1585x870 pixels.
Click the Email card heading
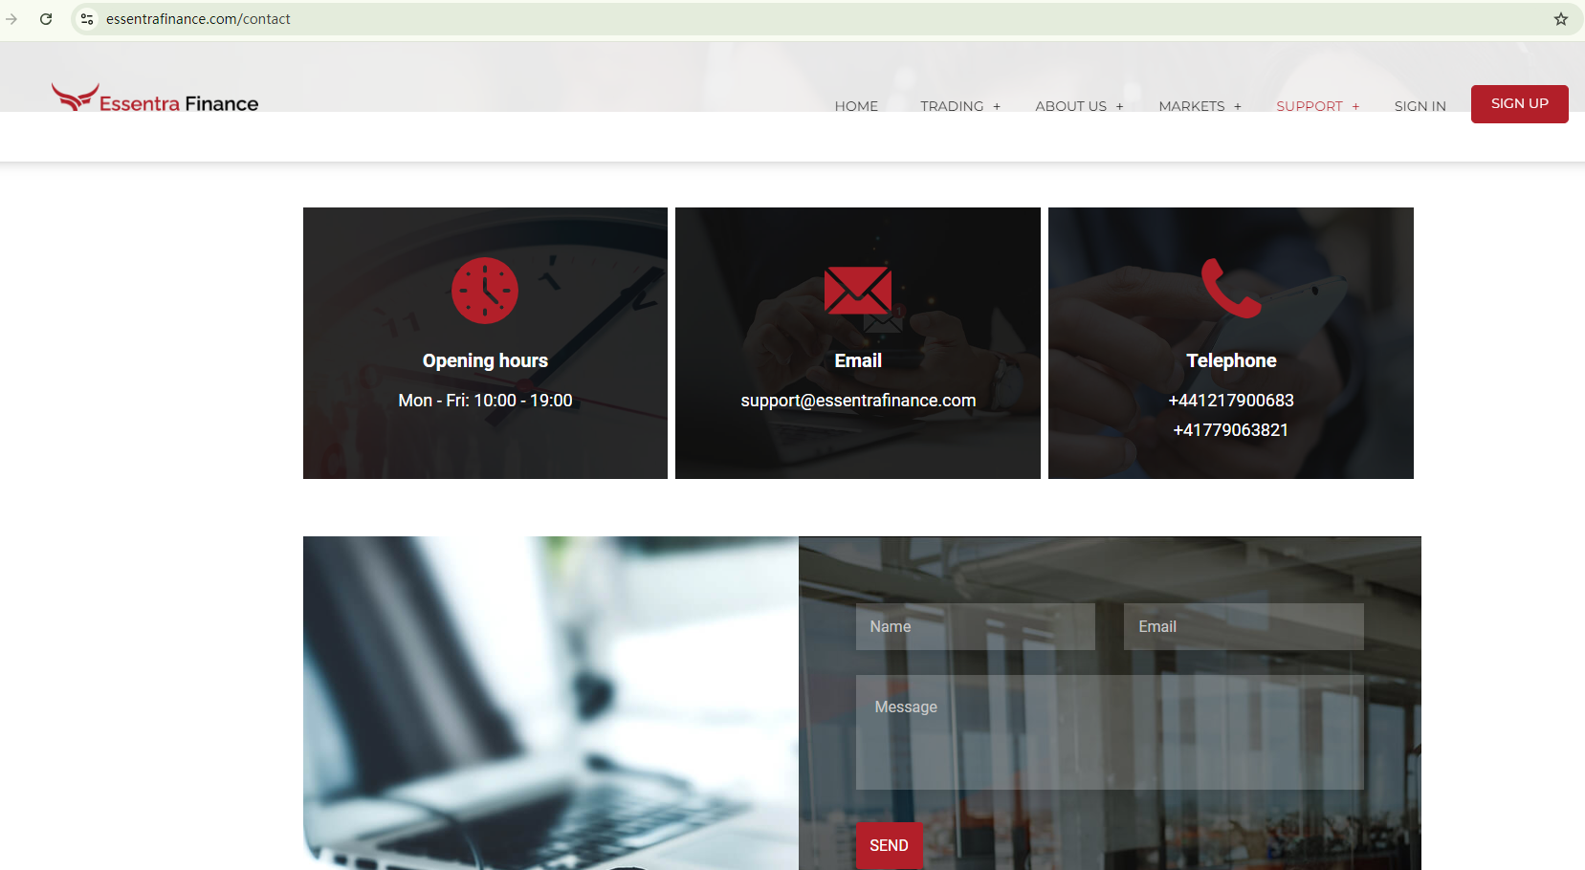[858, 360]
